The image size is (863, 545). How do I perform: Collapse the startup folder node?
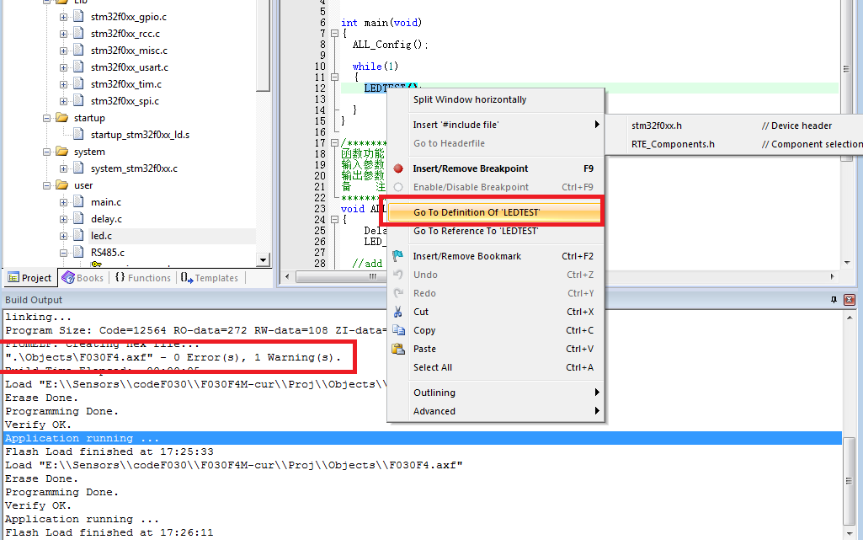click(47, 119)
